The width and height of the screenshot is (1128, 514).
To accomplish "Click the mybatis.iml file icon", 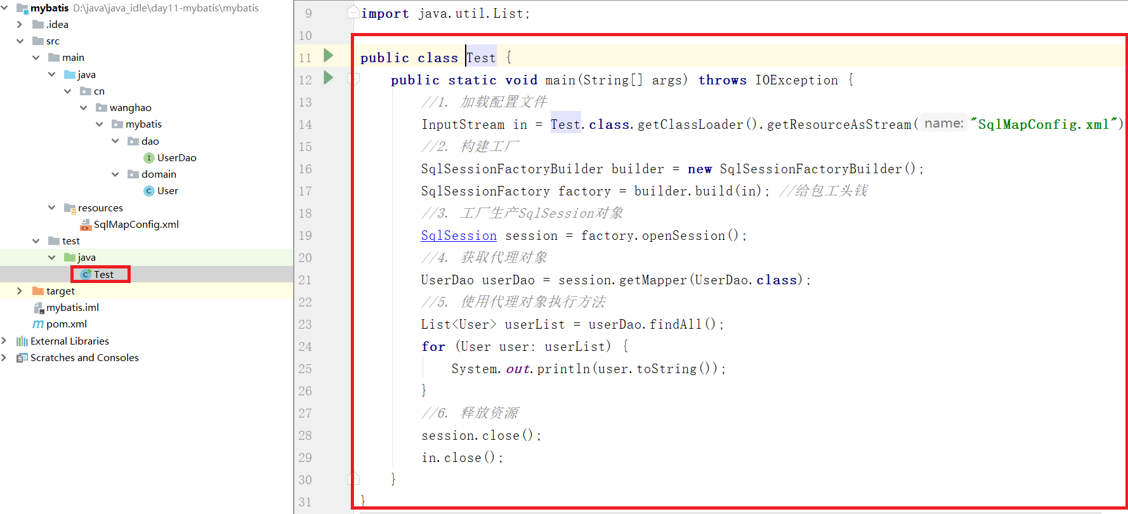I will click(x=38, y=308).
